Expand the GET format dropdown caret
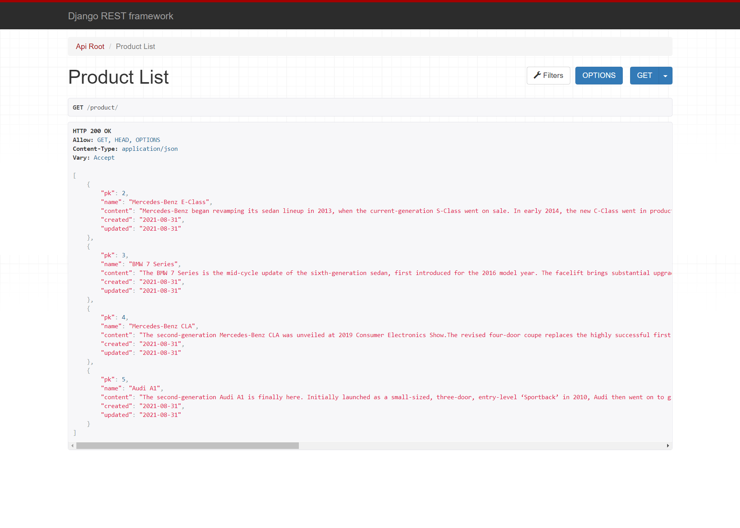This screenshot has height=528, width=740. (x=665, y=76)
